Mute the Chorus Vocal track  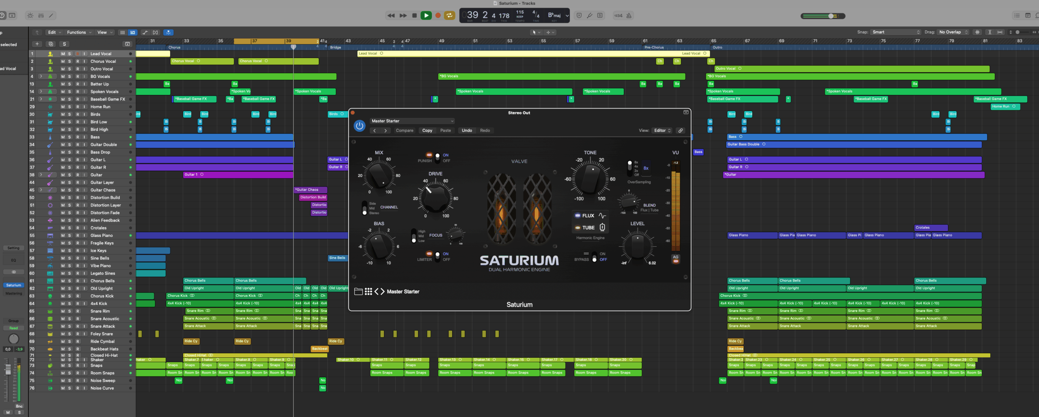[x=63, y=61]
